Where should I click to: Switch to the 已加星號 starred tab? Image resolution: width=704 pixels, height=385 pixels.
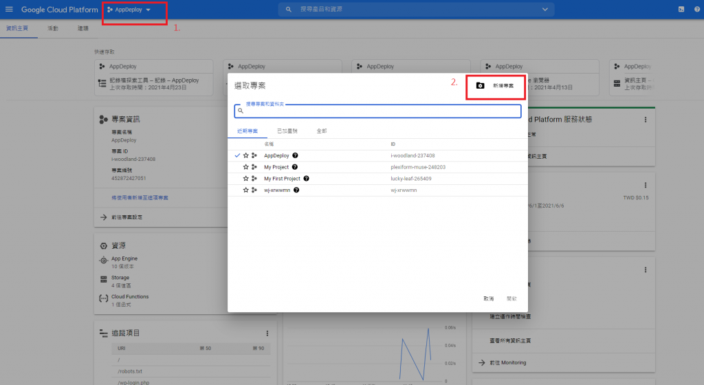(287, 131)
